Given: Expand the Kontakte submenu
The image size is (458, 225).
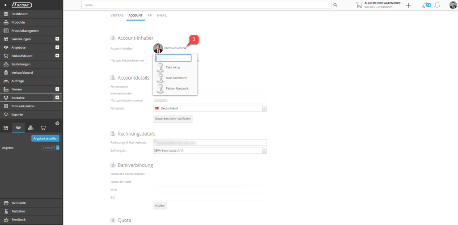Looking at the screenshot, I should [x=58, y=98].
